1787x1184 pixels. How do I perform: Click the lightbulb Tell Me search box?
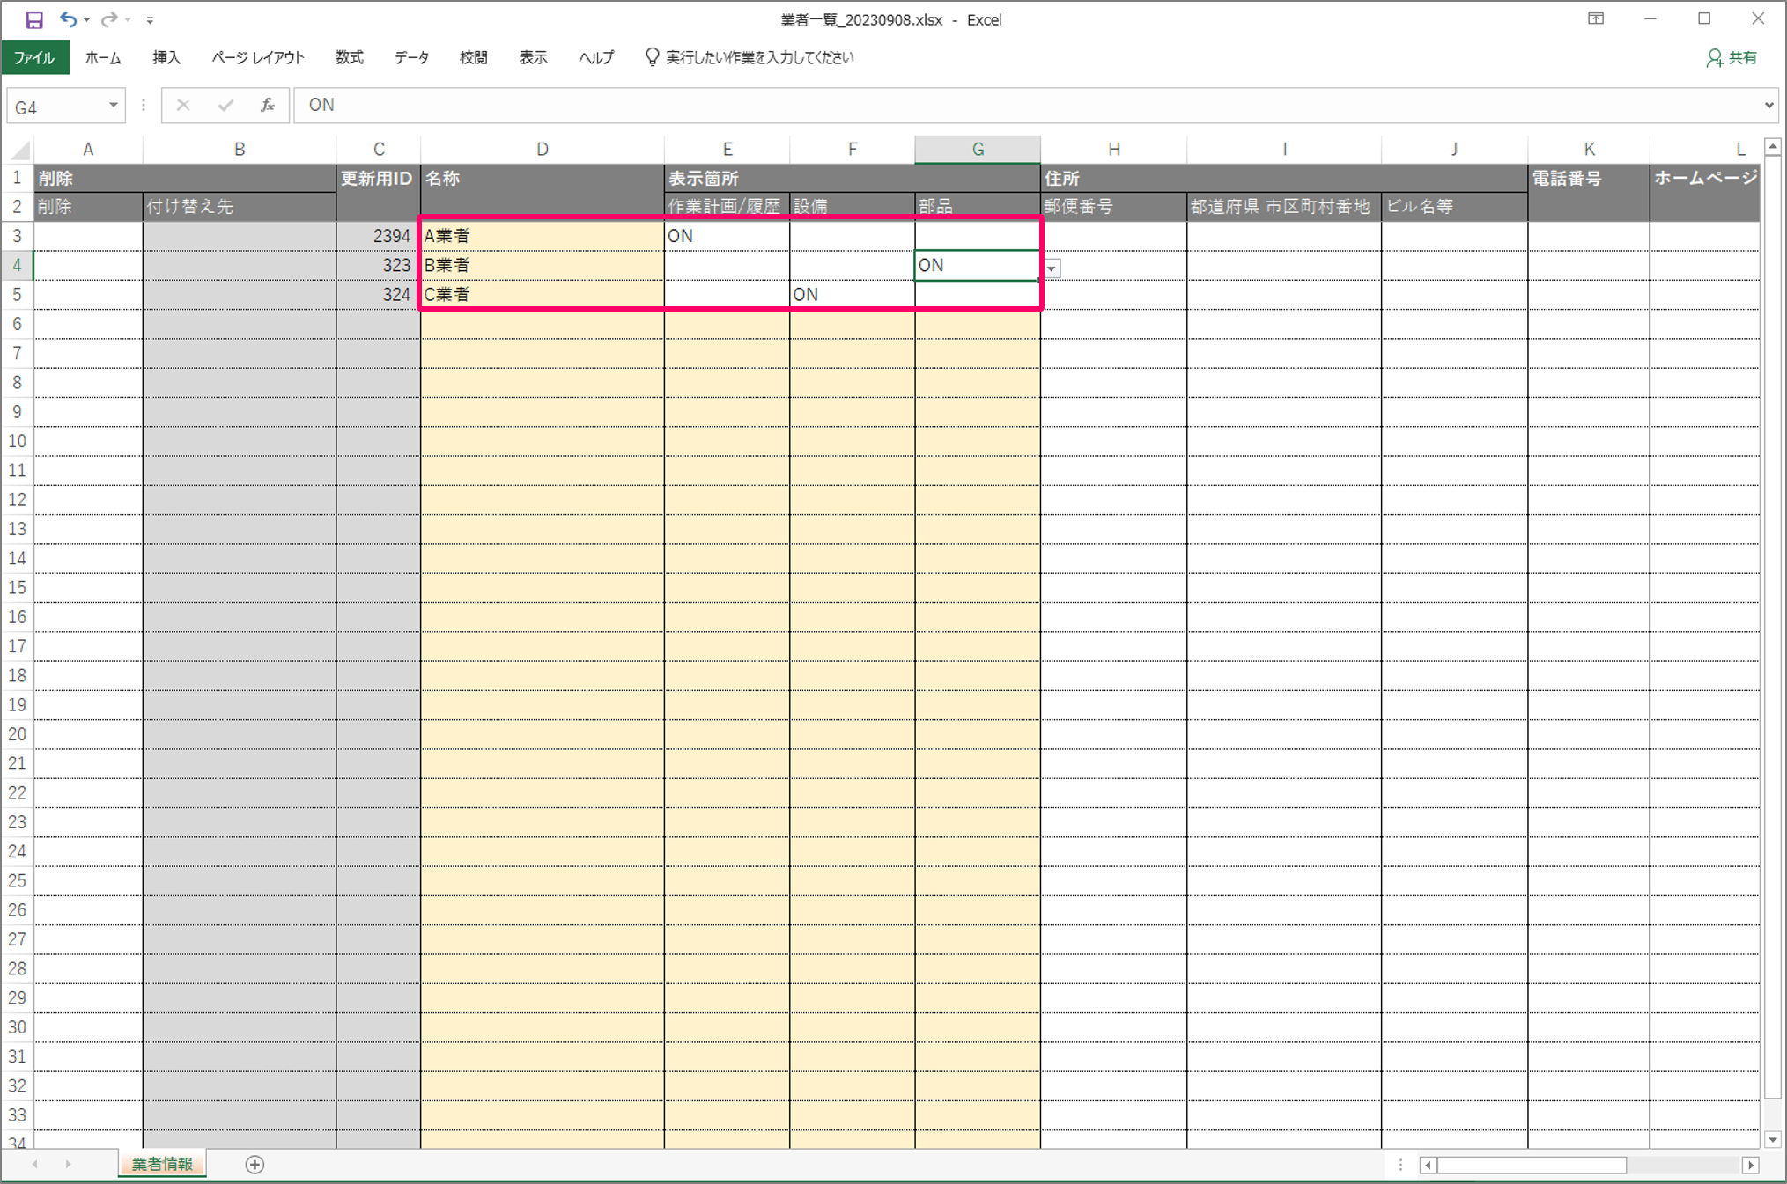click(750, 57)
